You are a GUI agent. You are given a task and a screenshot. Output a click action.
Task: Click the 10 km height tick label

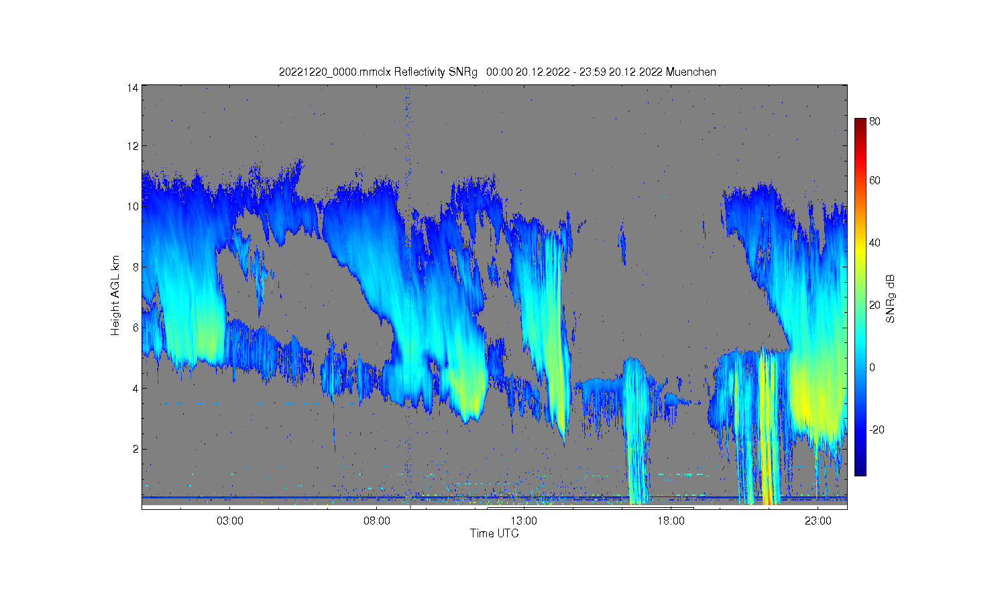tap(133, 206)
